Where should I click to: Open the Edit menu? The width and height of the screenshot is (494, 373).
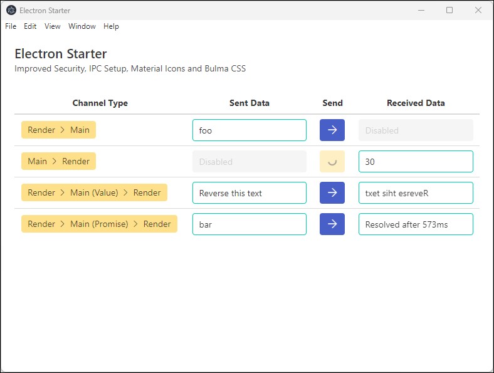pyautogui.click(x=30, y=26)
